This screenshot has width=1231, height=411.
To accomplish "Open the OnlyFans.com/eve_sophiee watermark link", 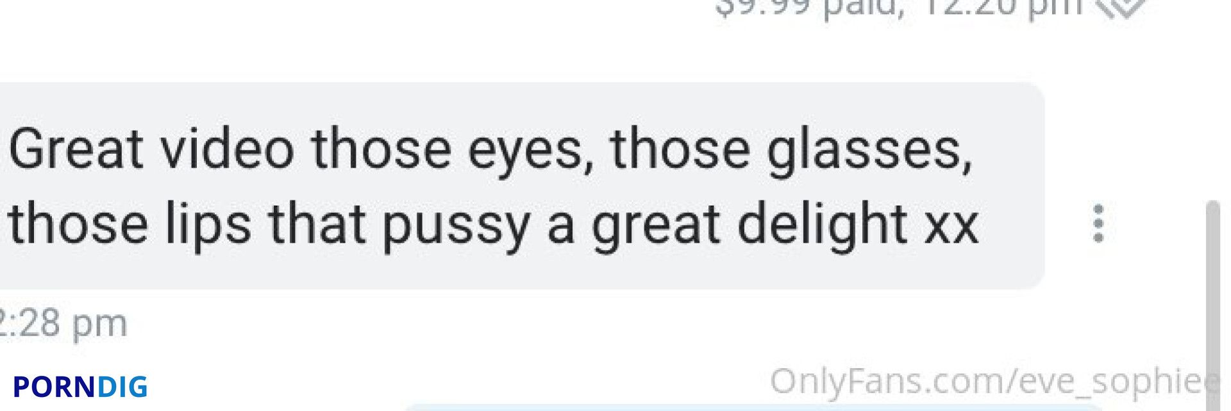I will [995, 382].
